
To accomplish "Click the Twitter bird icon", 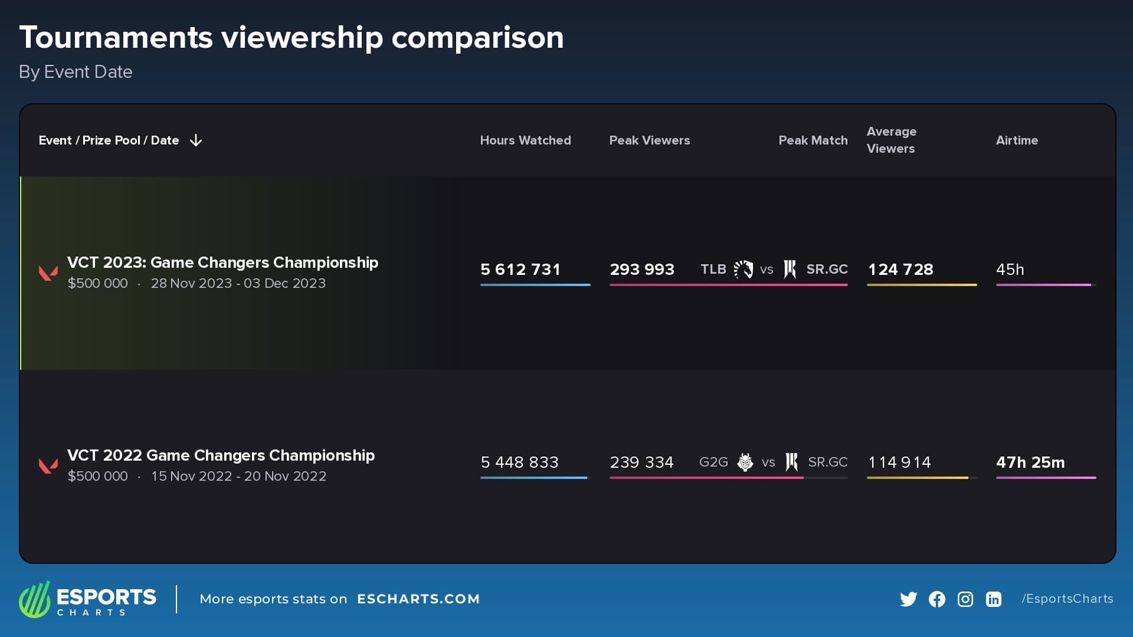I will point(908,599).
